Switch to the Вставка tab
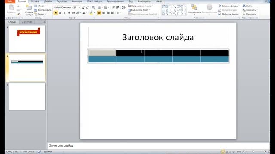The width and height of the screenshot is (275, 154). [35, 1]
